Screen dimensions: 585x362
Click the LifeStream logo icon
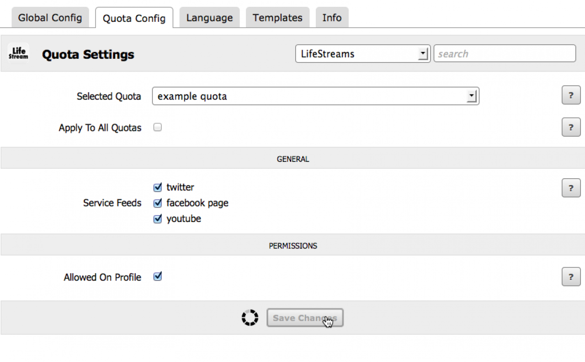[x=18, y=54]
